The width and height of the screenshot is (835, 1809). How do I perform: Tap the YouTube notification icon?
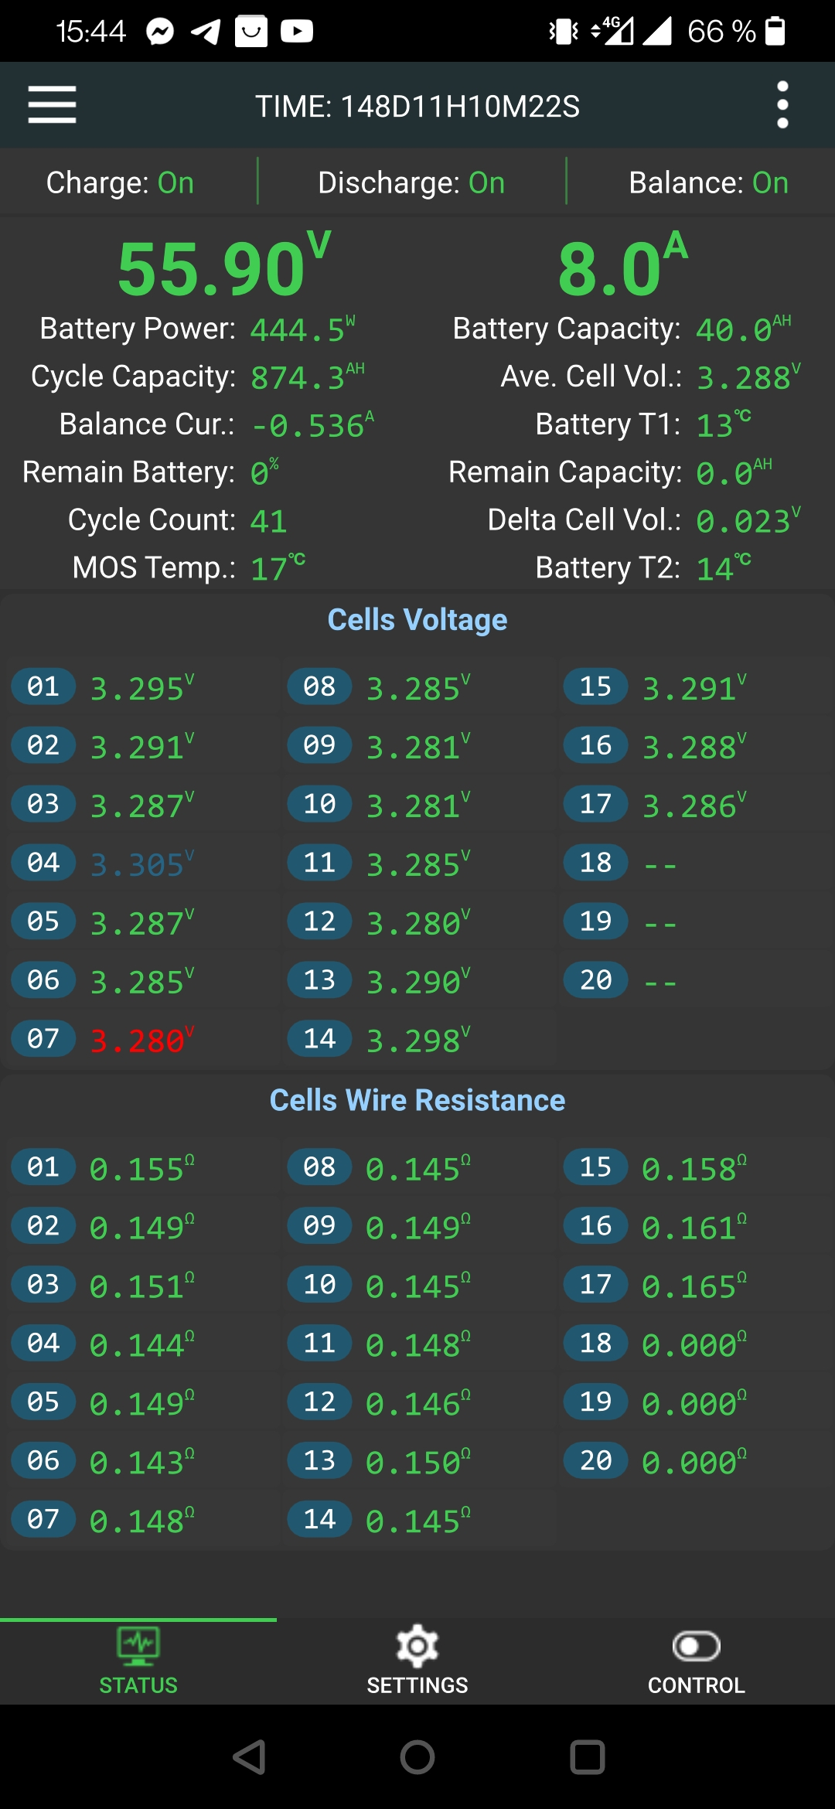(x=297, y=32)
